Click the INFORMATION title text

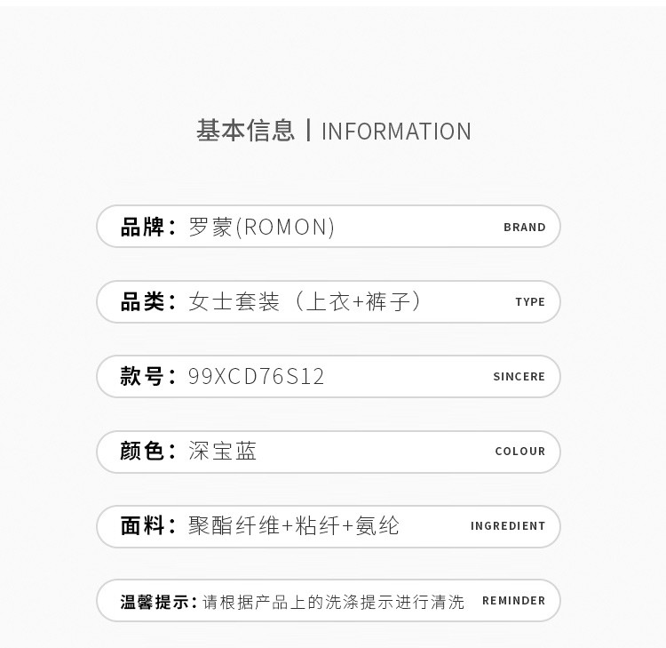pyautogui.click(x=396, y=132)
